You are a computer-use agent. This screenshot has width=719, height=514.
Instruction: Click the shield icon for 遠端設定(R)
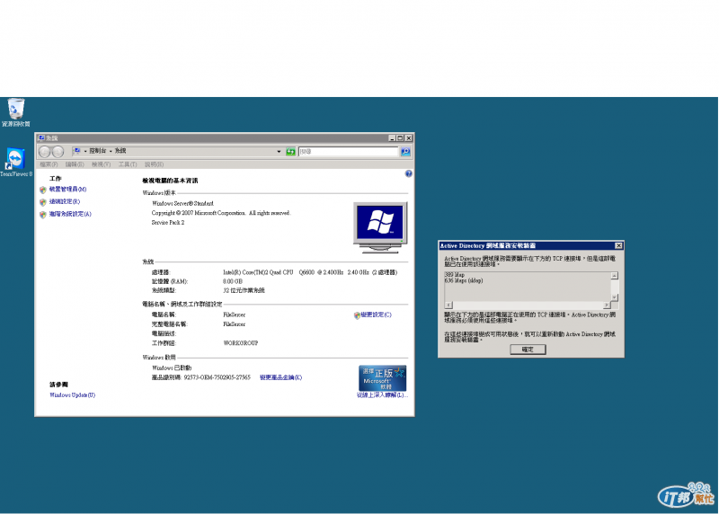tap(42, 202)
